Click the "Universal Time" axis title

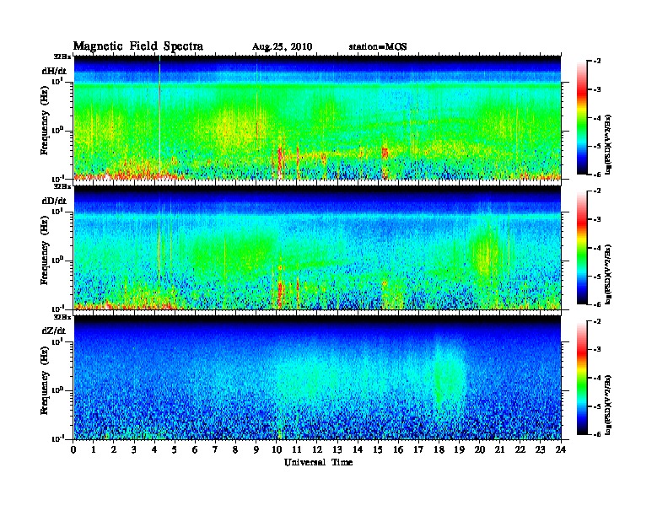(x=318, y=462)
